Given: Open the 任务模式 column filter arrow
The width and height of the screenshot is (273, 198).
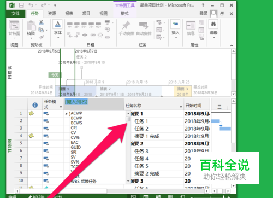Looking at the screenshot, I should [x=61, y=107].
